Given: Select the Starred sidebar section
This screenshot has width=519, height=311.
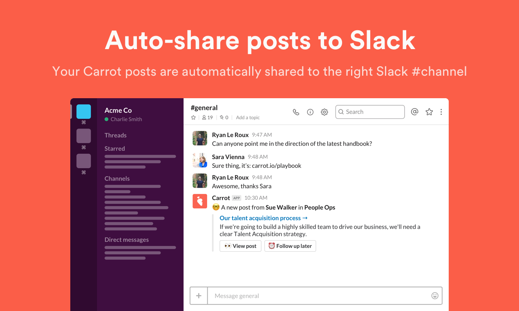Looking at the screenshot, I should pos(115,149).
